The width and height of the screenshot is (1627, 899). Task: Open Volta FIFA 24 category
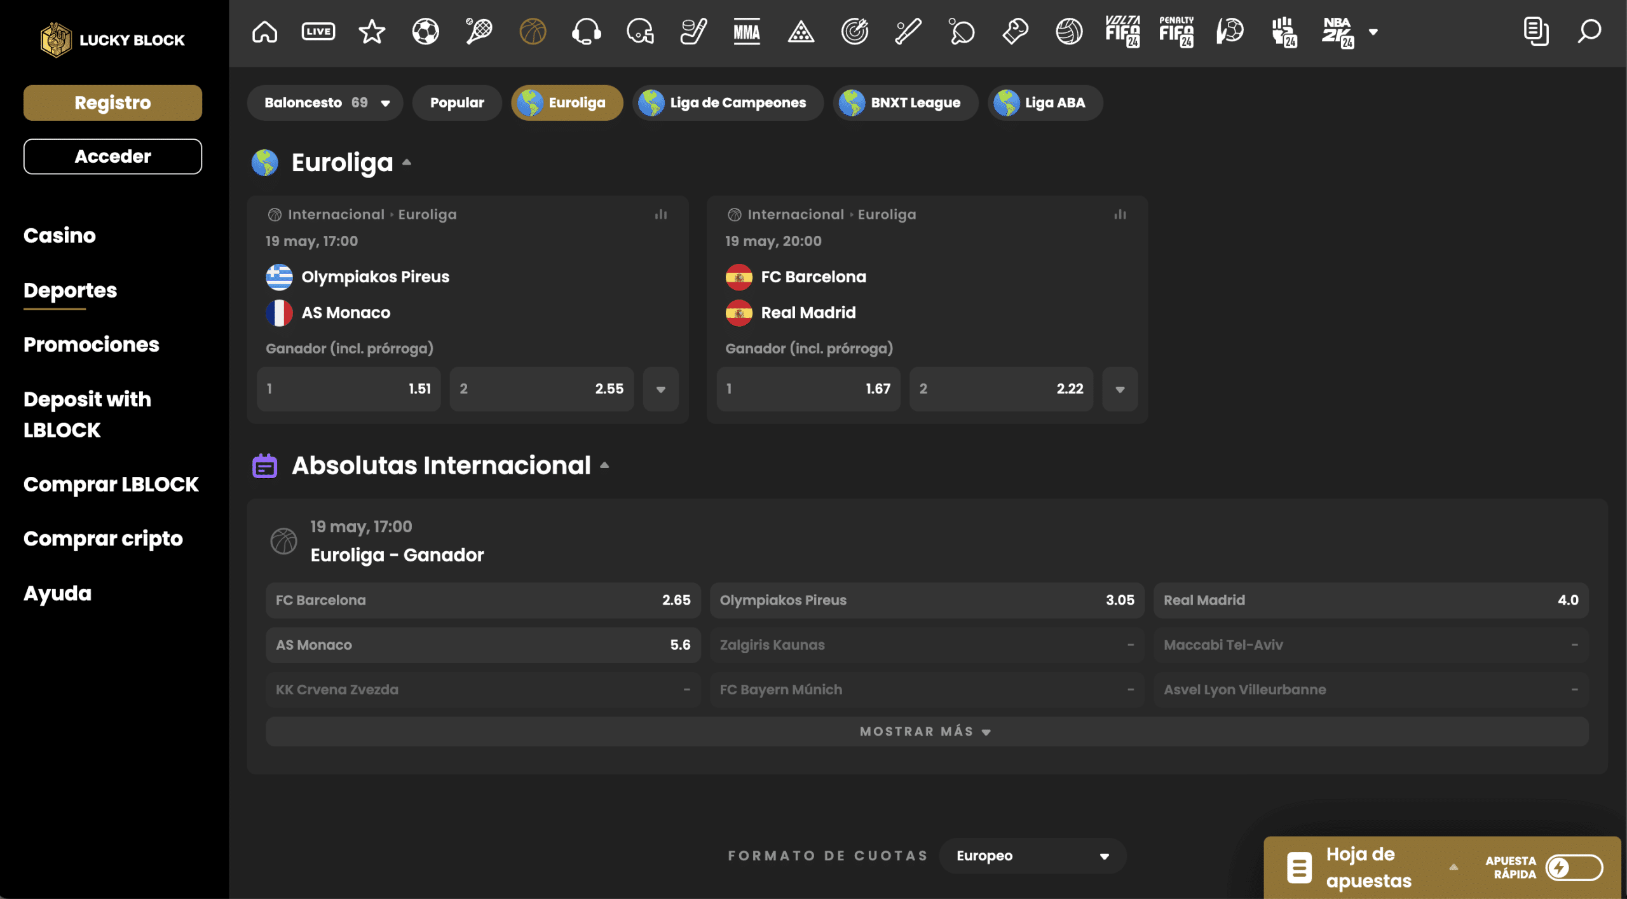pyautogui.click(x=1123, y=31)
